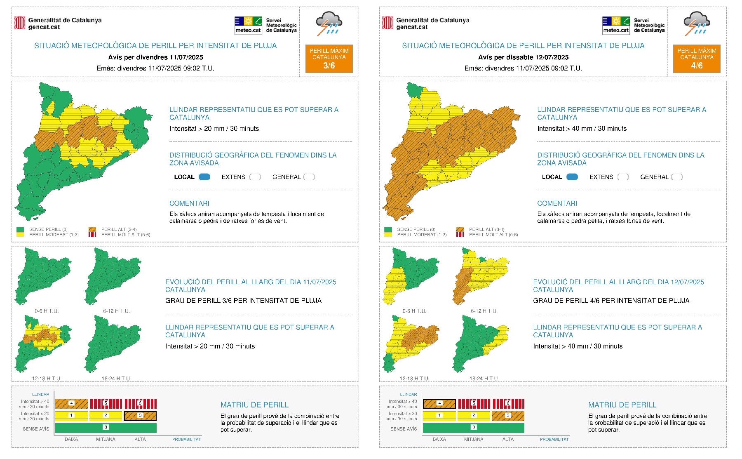Click the Generalitat de Catalunya logo in Friday's warning
742x459 pixels.
click(19, 23)
